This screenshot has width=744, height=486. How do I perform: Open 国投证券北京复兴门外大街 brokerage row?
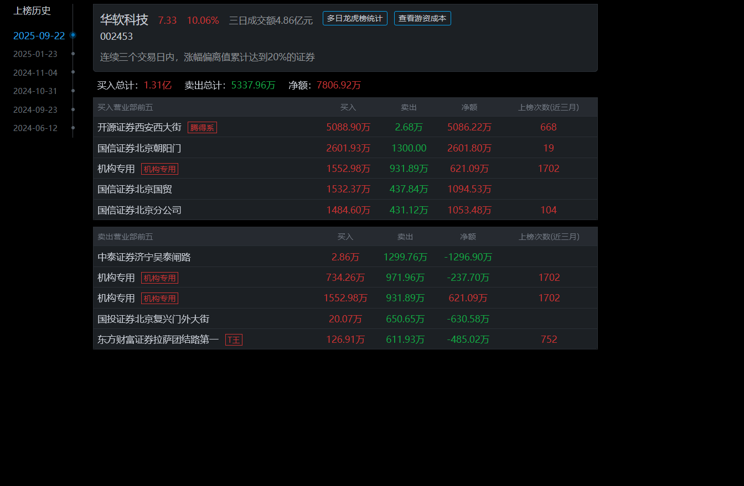coord(345,319)
